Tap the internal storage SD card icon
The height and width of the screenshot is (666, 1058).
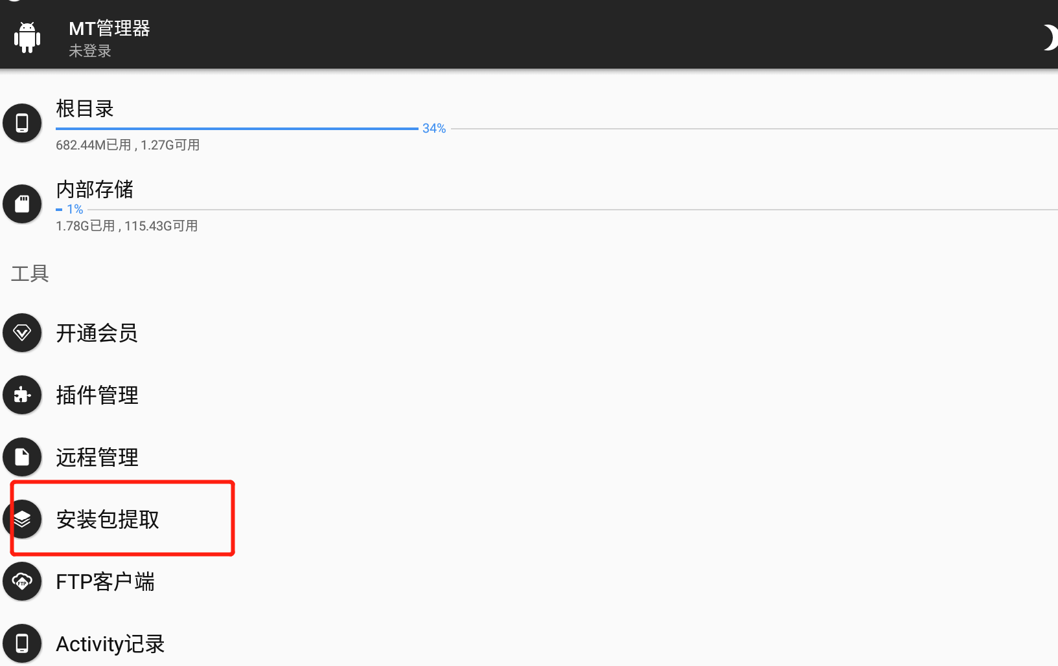coord(22,204)
